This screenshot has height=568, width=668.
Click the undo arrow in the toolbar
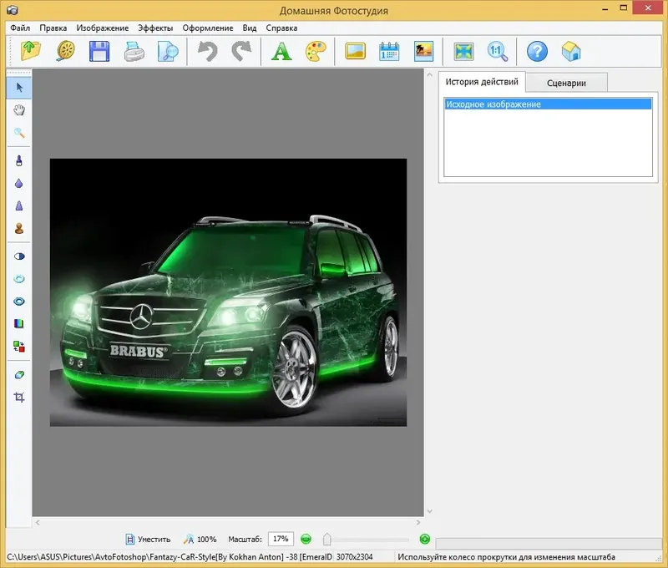coord(207,51)
